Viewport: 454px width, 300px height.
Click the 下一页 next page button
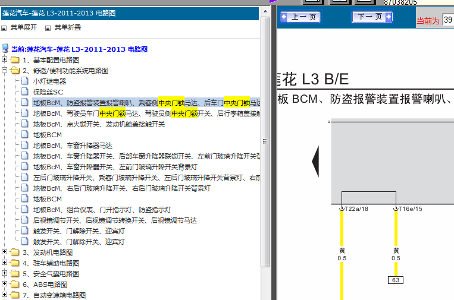[372, 17]
